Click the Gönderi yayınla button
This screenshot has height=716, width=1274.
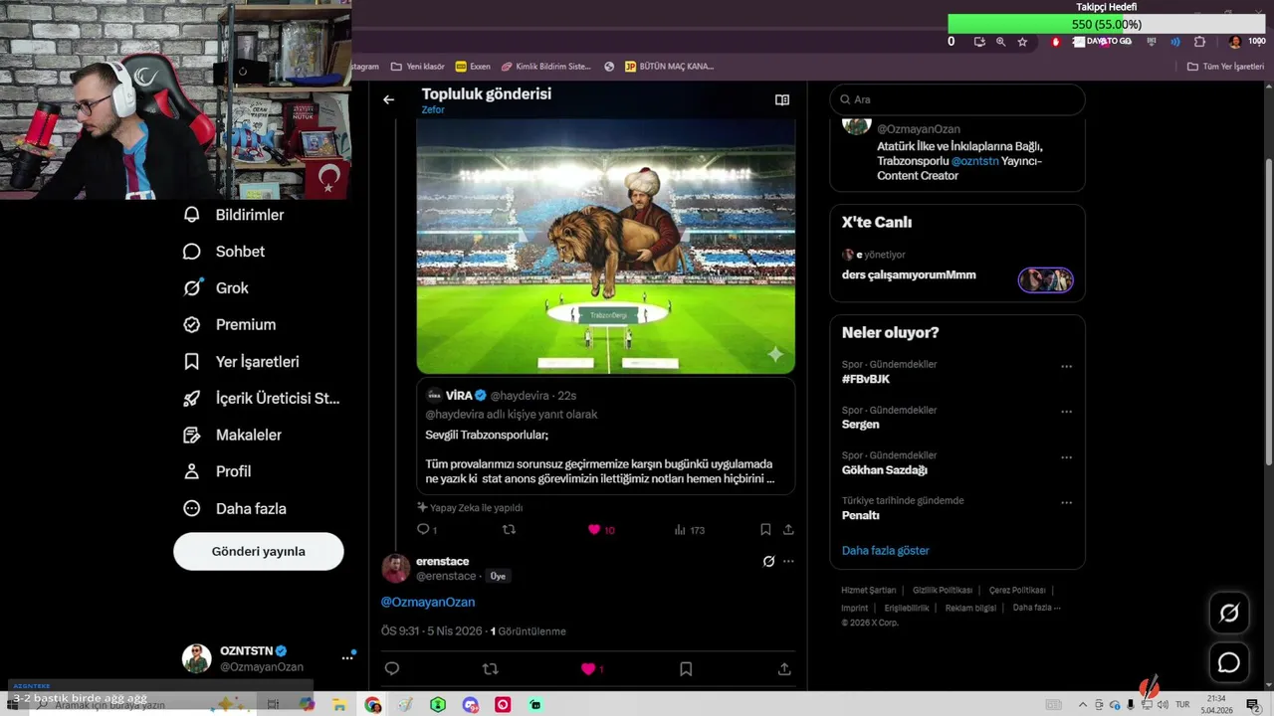point(259,551)
